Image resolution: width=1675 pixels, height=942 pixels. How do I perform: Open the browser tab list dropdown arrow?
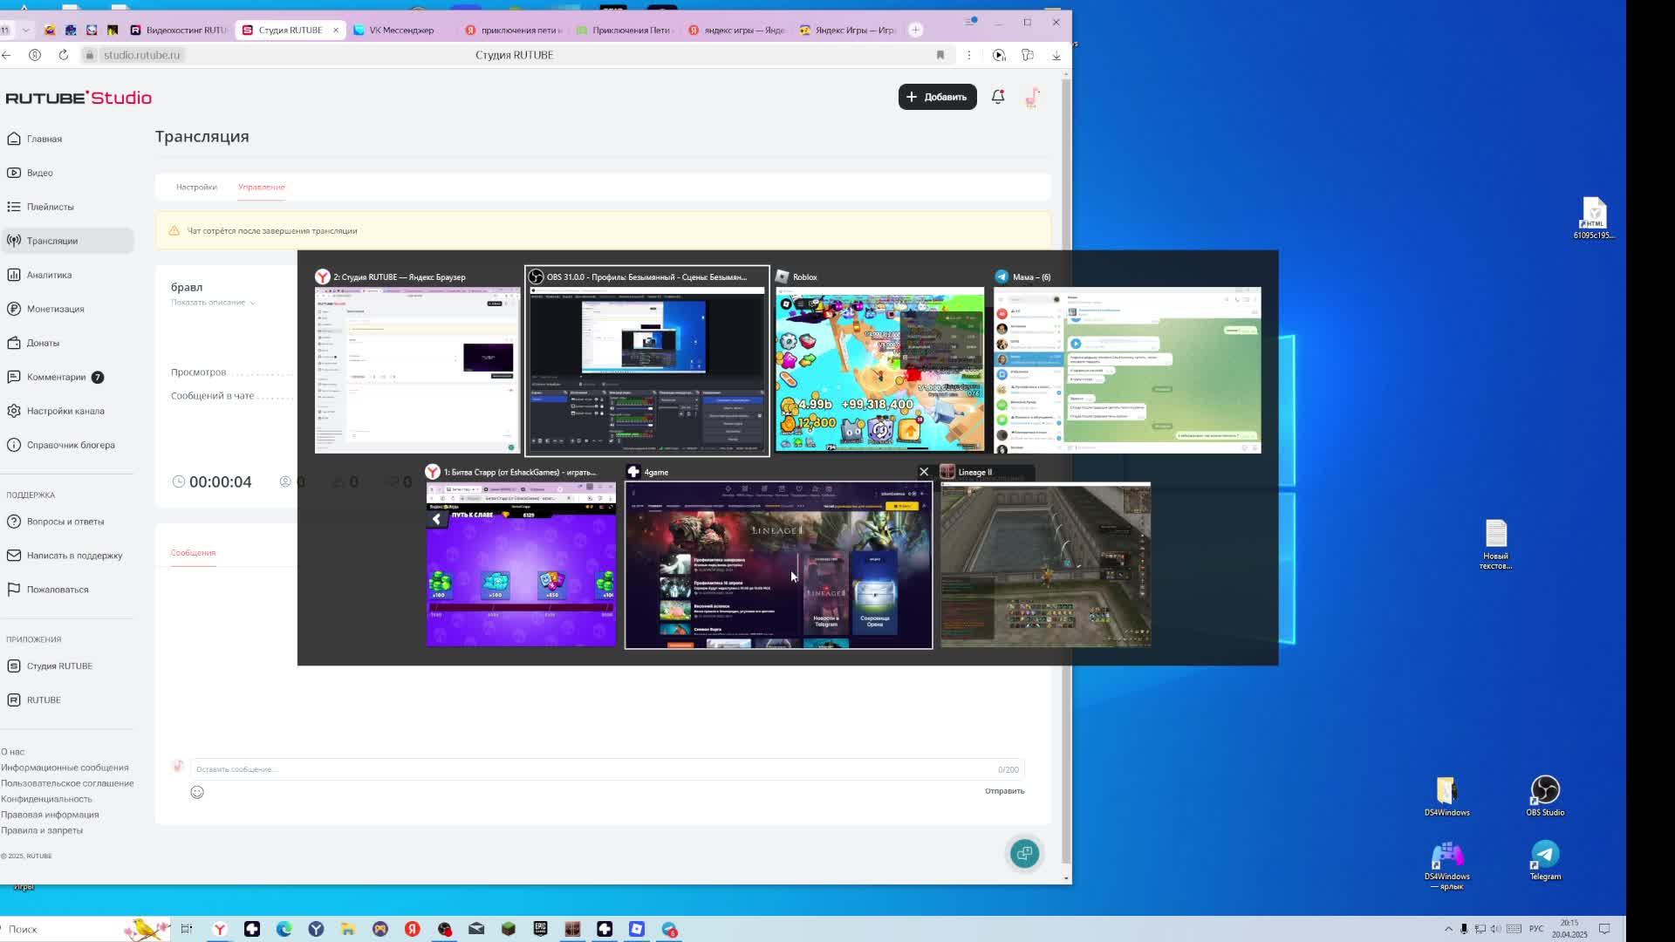click(x=26, y=30)
